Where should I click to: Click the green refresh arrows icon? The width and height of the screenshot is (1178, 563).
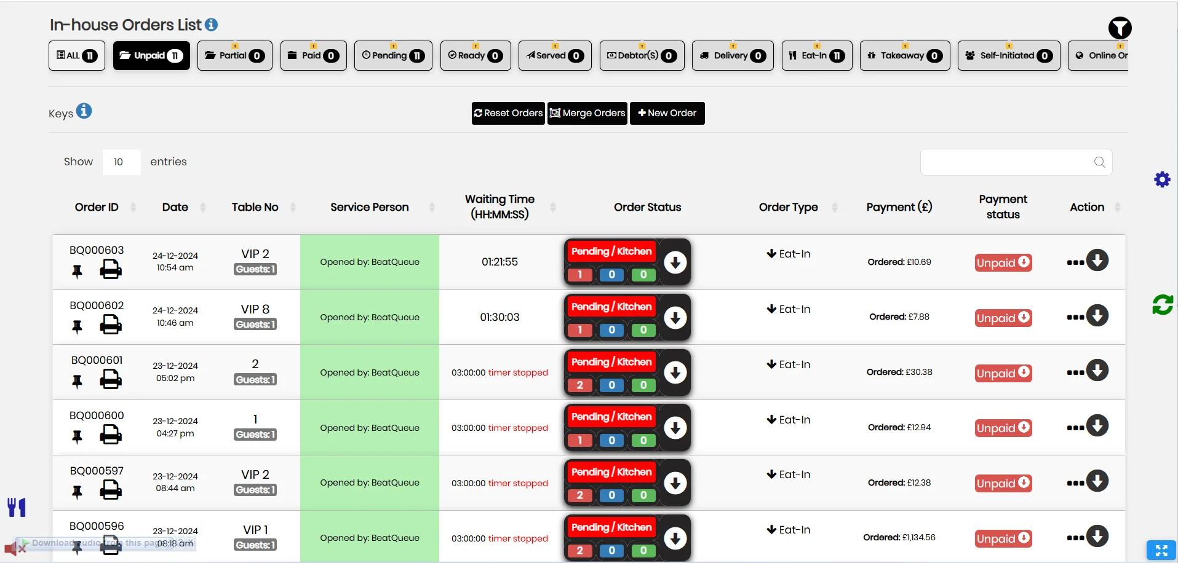tap(1162, 304)
